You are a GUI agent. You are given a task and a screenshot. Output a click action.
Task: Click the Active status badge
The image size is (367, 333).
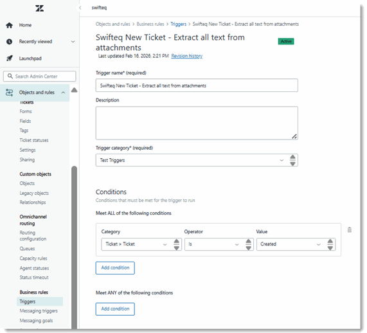[x=286, y=41]
